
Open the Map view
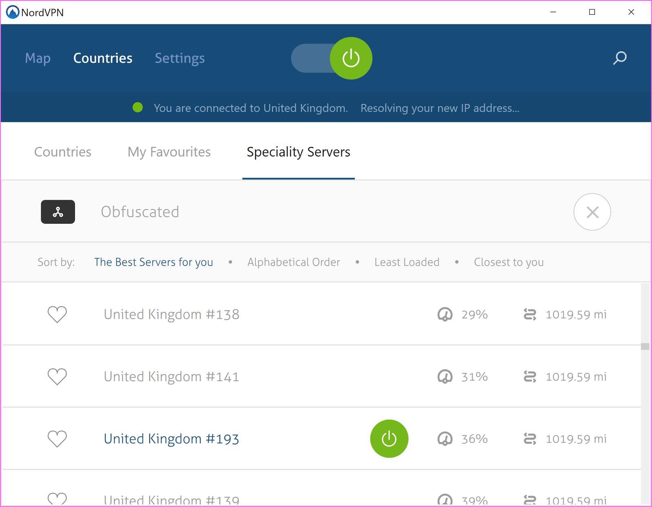(38, 58)
